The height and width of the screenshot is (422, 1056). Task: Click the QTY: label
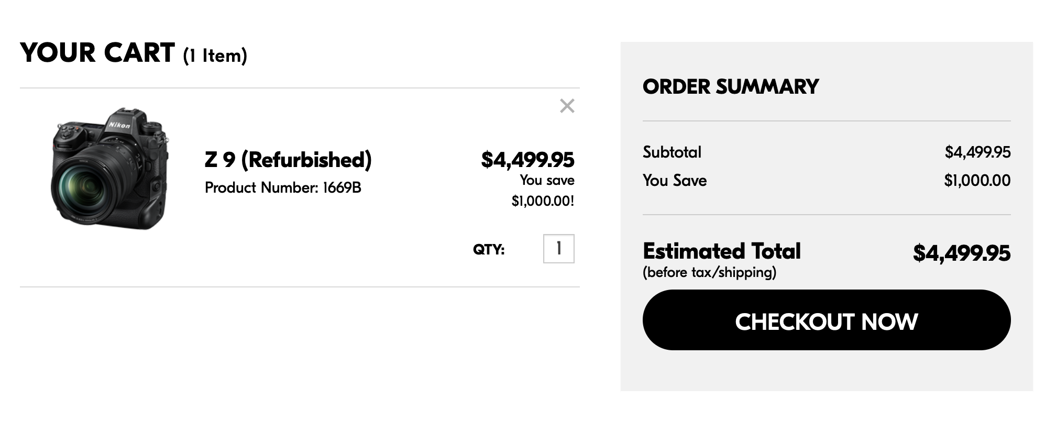click(x=488, y=249)
